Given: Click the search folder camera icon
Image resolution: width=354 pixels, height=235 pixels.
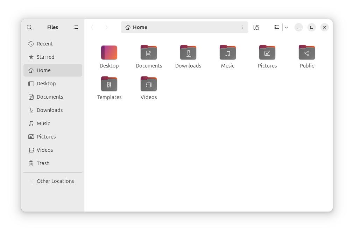Looking at the screenshot, I should 256,27.
